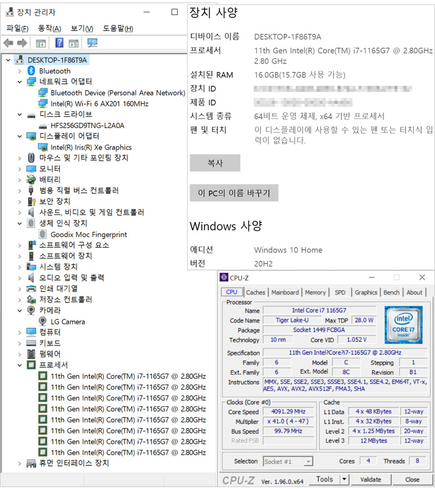Click the Bluetooth category icon
Image resolution: width=435 pixels, height=489 pixels.
pyautogui.click(x=31, y=71)
